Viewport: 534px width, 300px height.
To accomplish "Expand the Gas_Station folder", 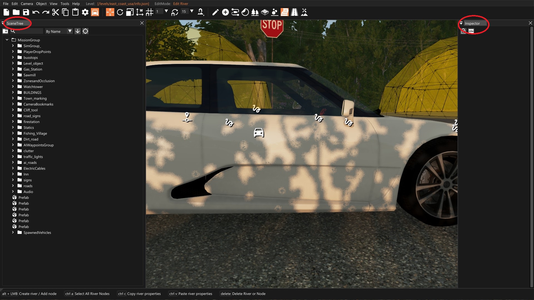I will 13,69.
